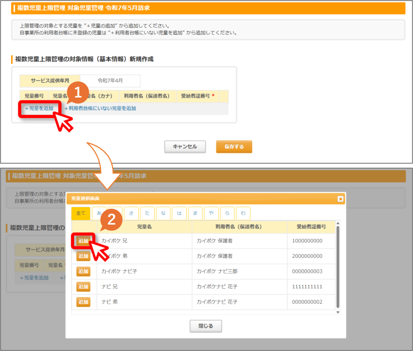Select the ま kana tab
The image size is (413, 351).
[195, 213]
